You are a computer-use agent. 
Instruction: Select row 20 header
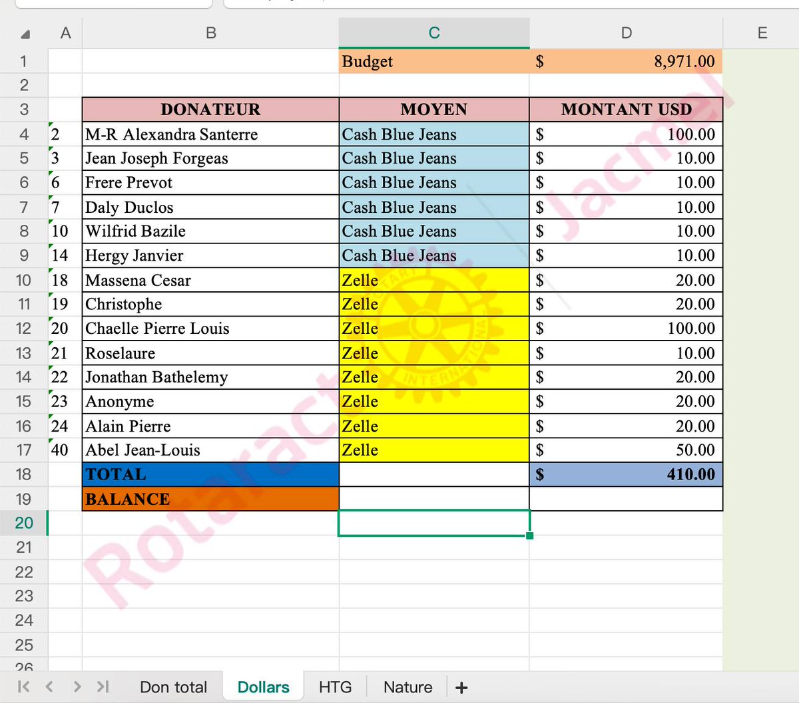24,523
